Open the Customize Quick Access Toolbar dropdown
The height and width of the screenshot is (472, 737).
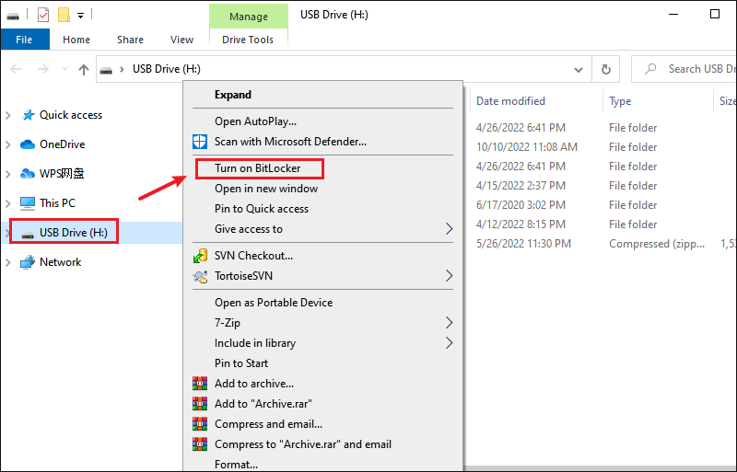pyautogui.click(x=80, y=16)
